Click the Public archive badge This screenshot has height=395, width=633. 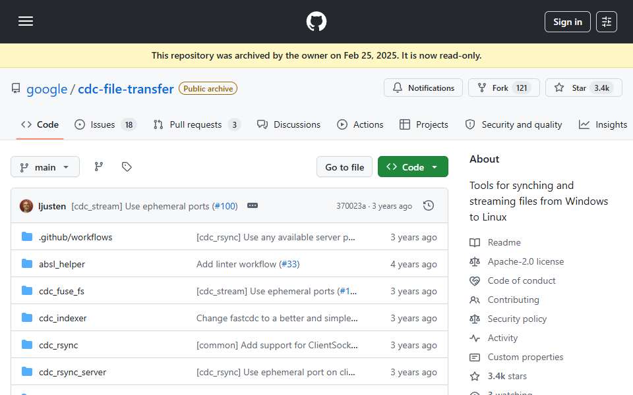tap(208, 89)
